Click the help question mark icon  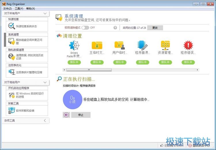115,28
